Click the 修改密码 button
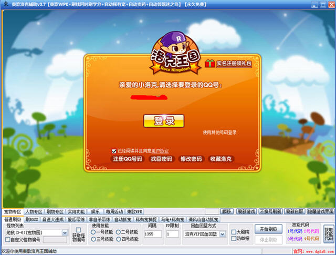336x255 pixels. point(191,159)
